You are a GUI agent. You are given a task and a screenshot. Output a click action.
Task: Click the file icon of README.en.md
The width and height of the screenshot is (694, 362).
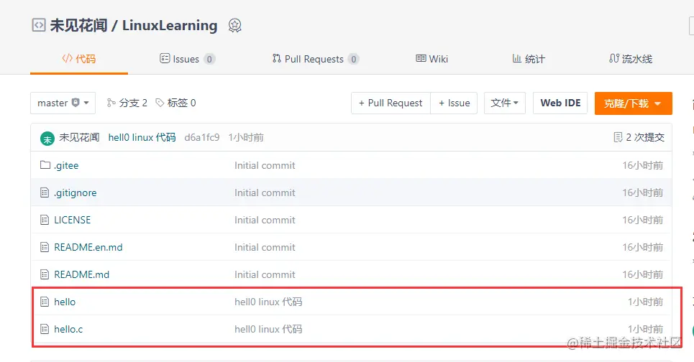click(45, 247)
